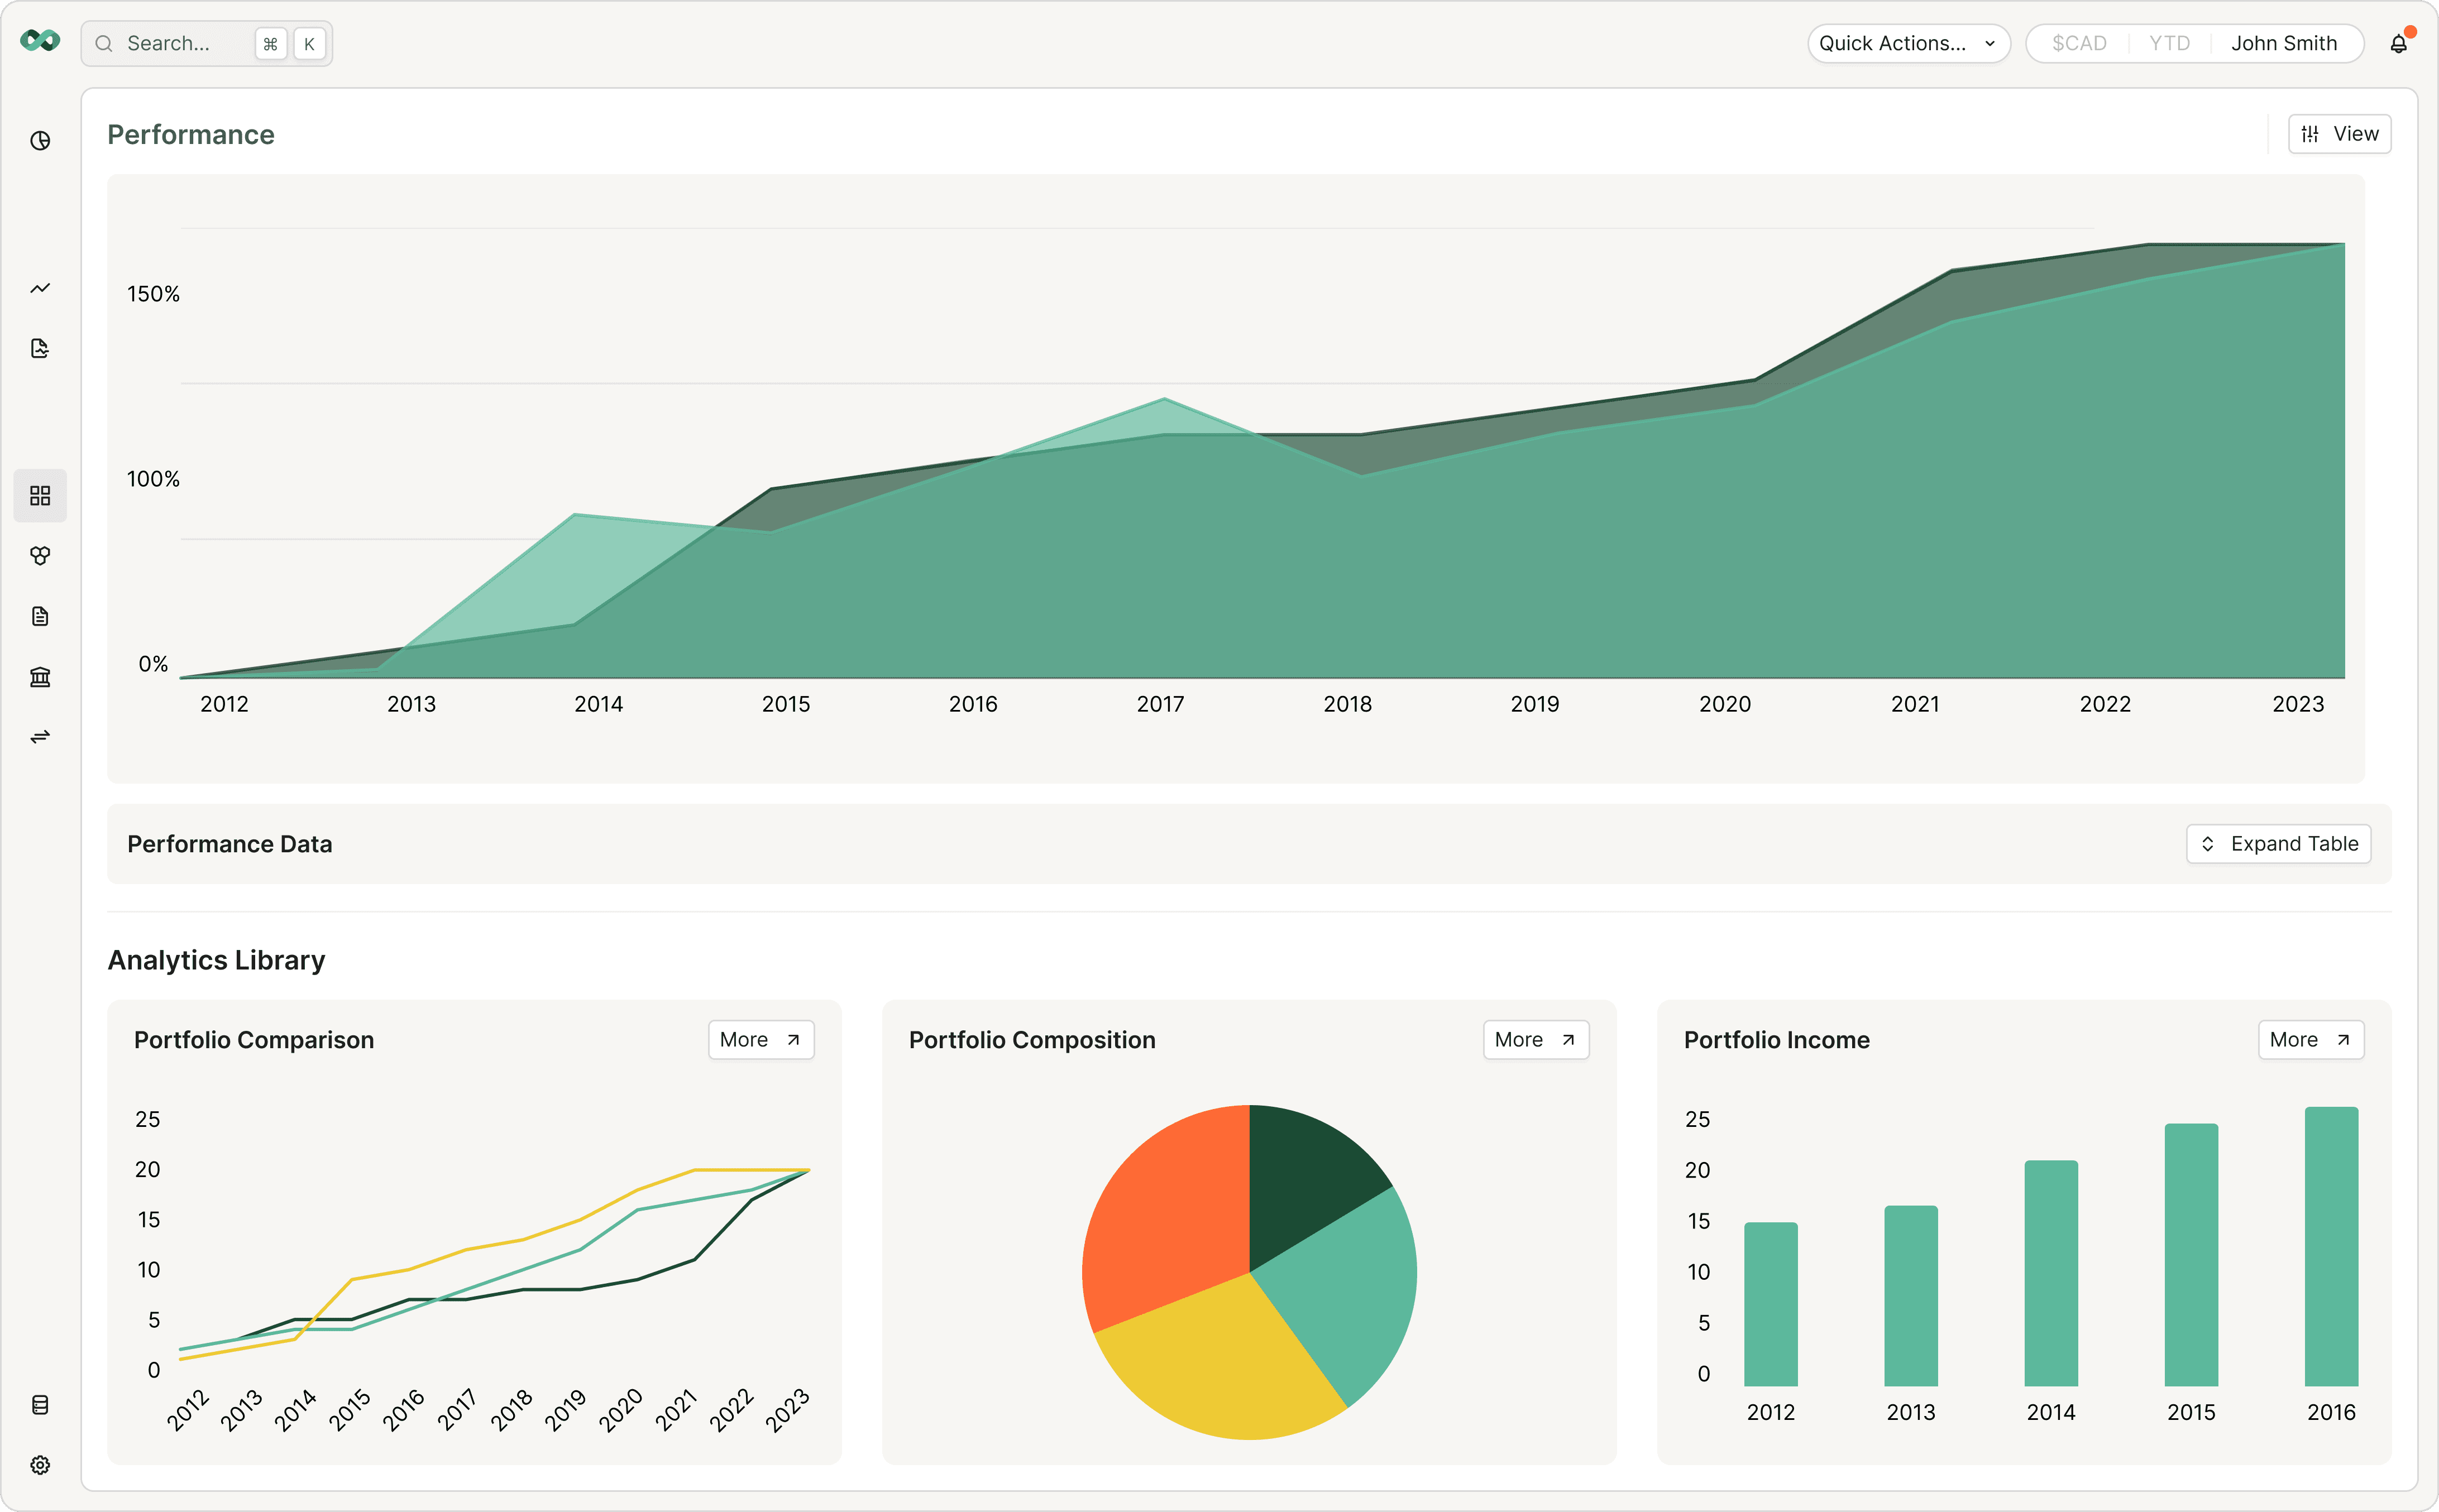Click the notification bell icon

2398,44
